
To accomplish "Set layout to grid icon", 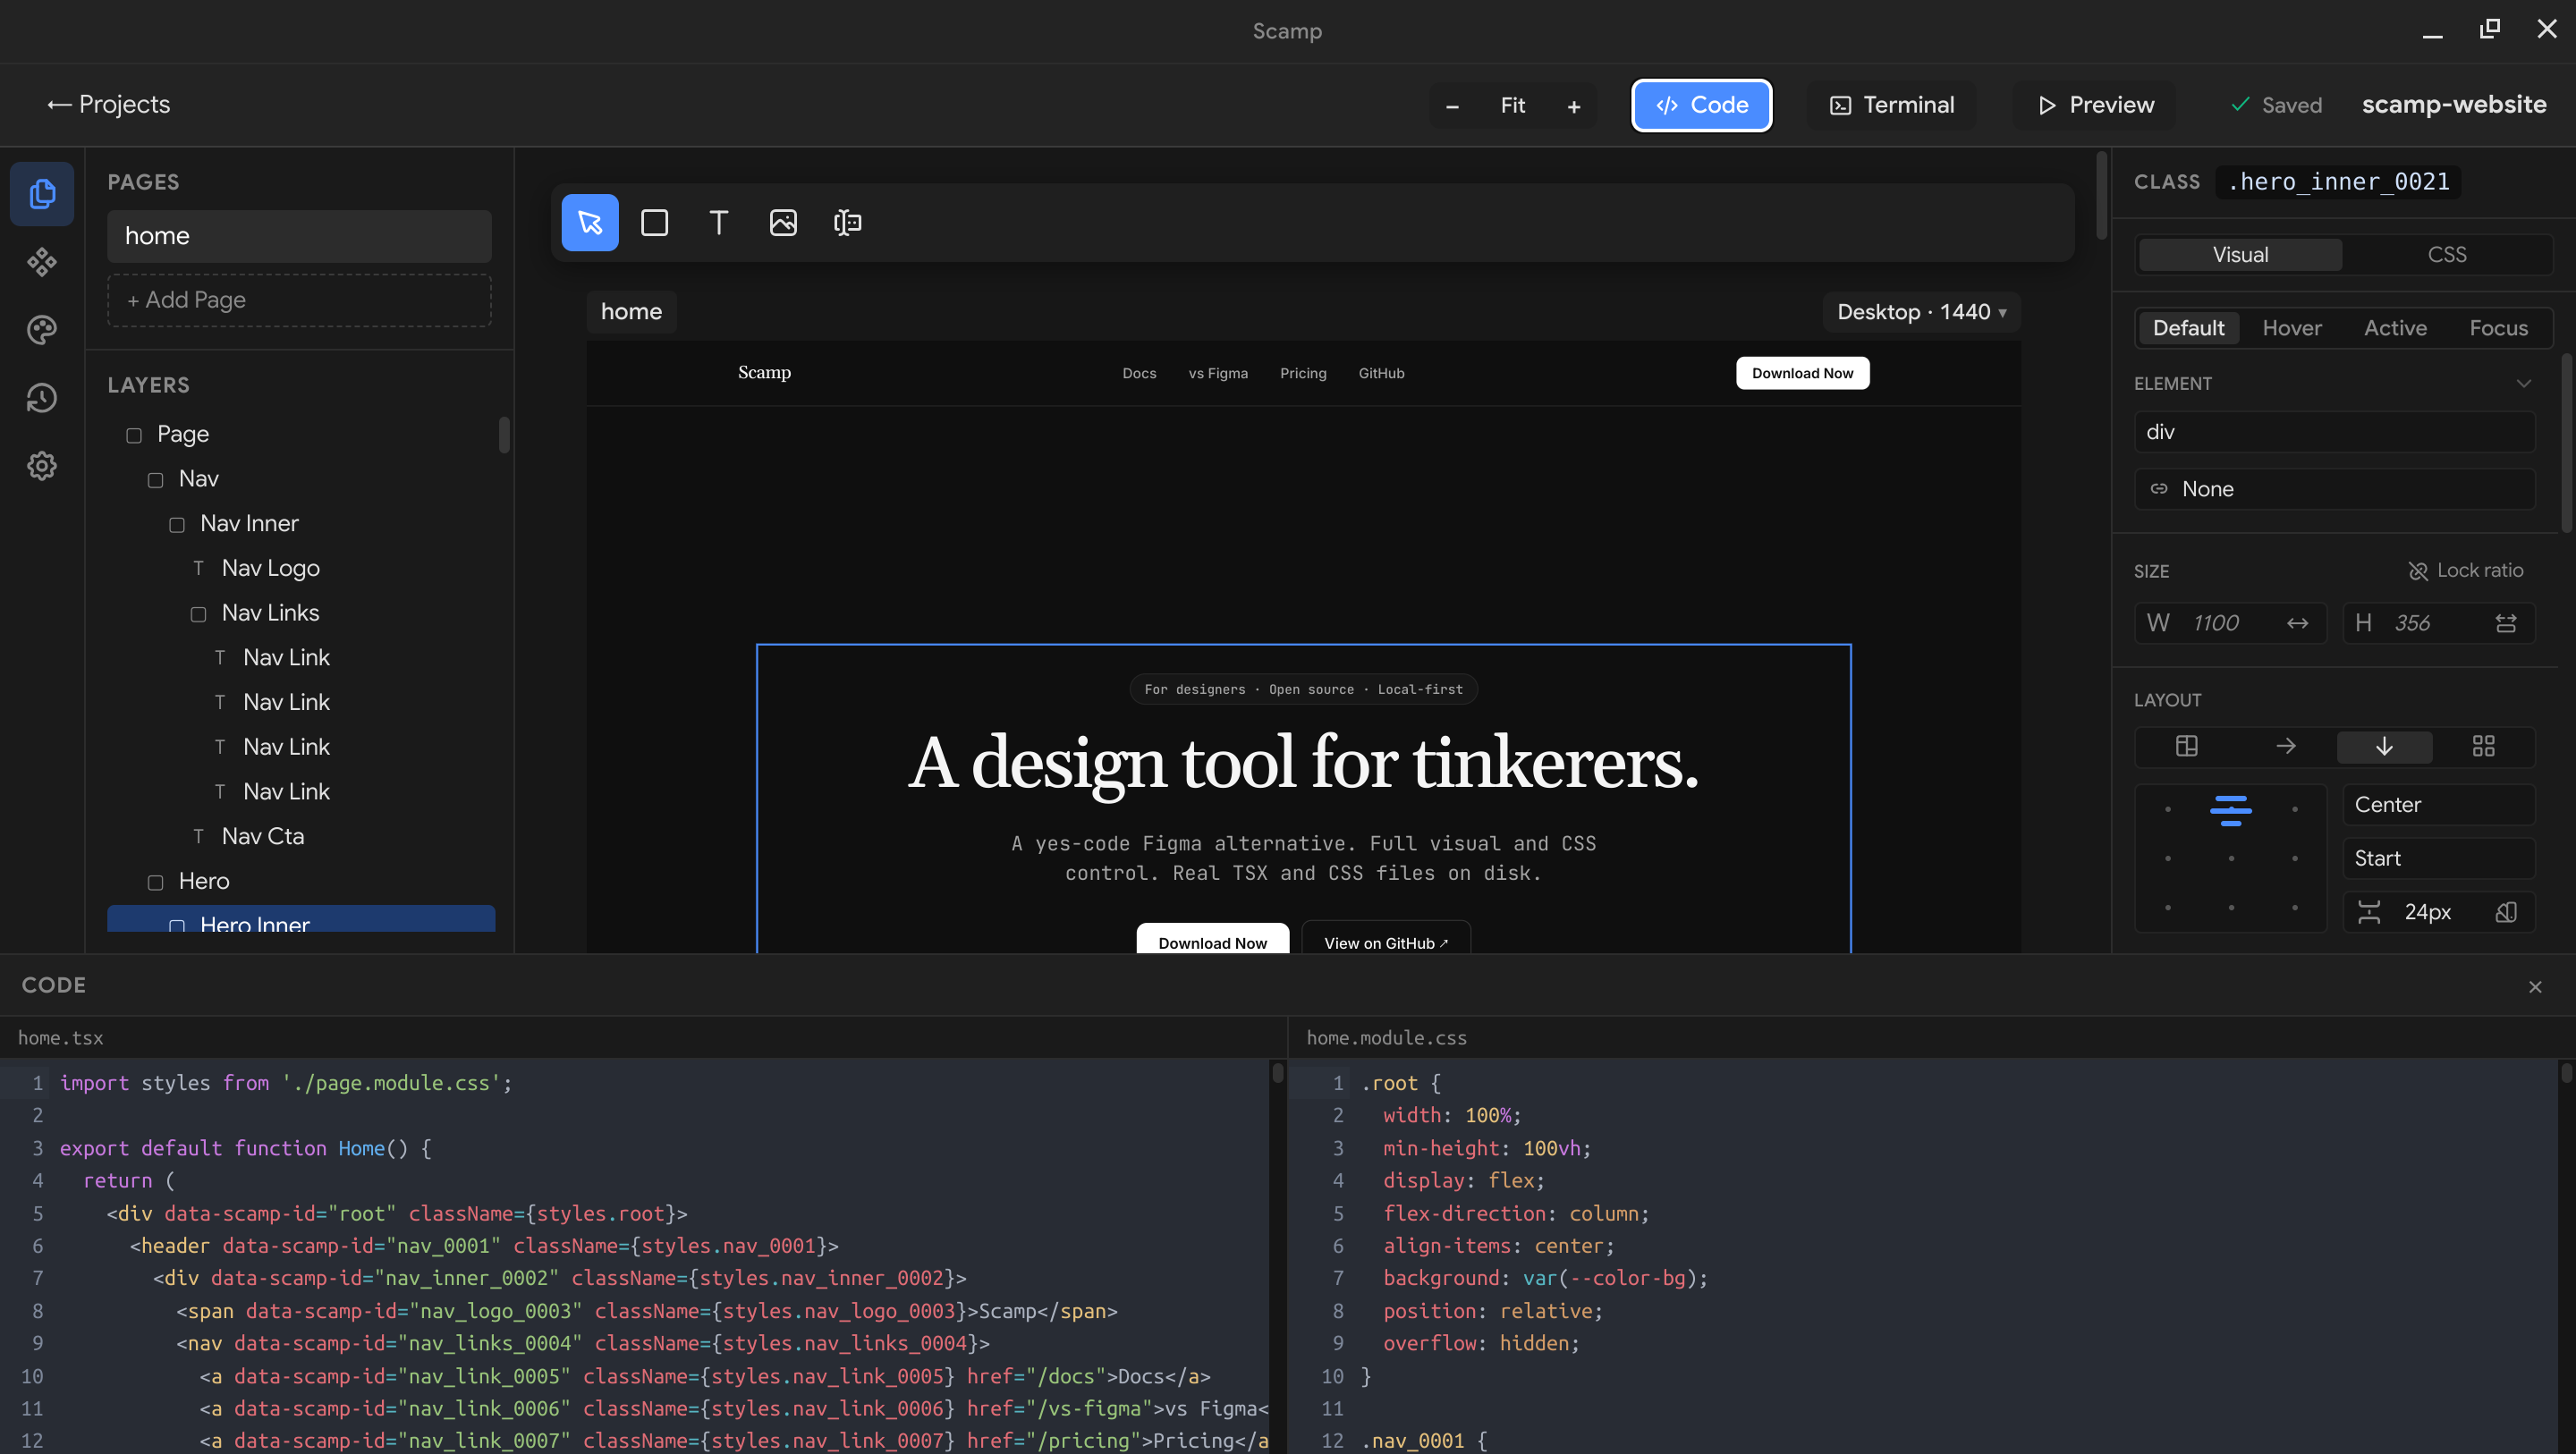I will 2483,746.
